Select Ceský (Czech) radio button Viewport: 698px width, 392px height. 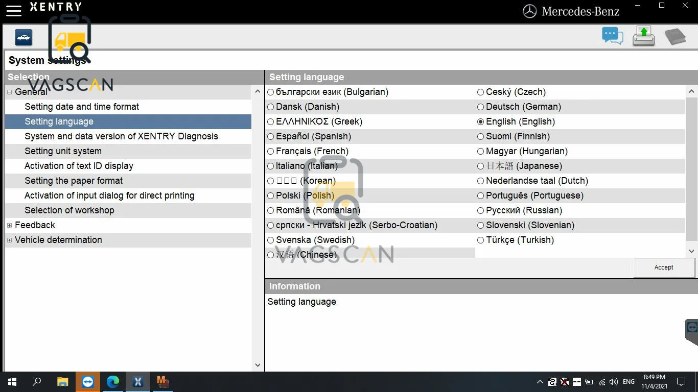480,92
